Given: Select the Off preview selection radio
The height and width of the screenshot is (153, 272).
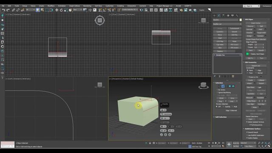Looking at the screenshot, I should point(217,107).
